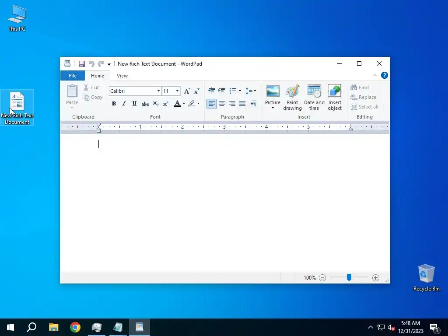Viewport: 448px width, 336px height.
Task: Launch Google Chrome from the taskbar
Action: 75,327
